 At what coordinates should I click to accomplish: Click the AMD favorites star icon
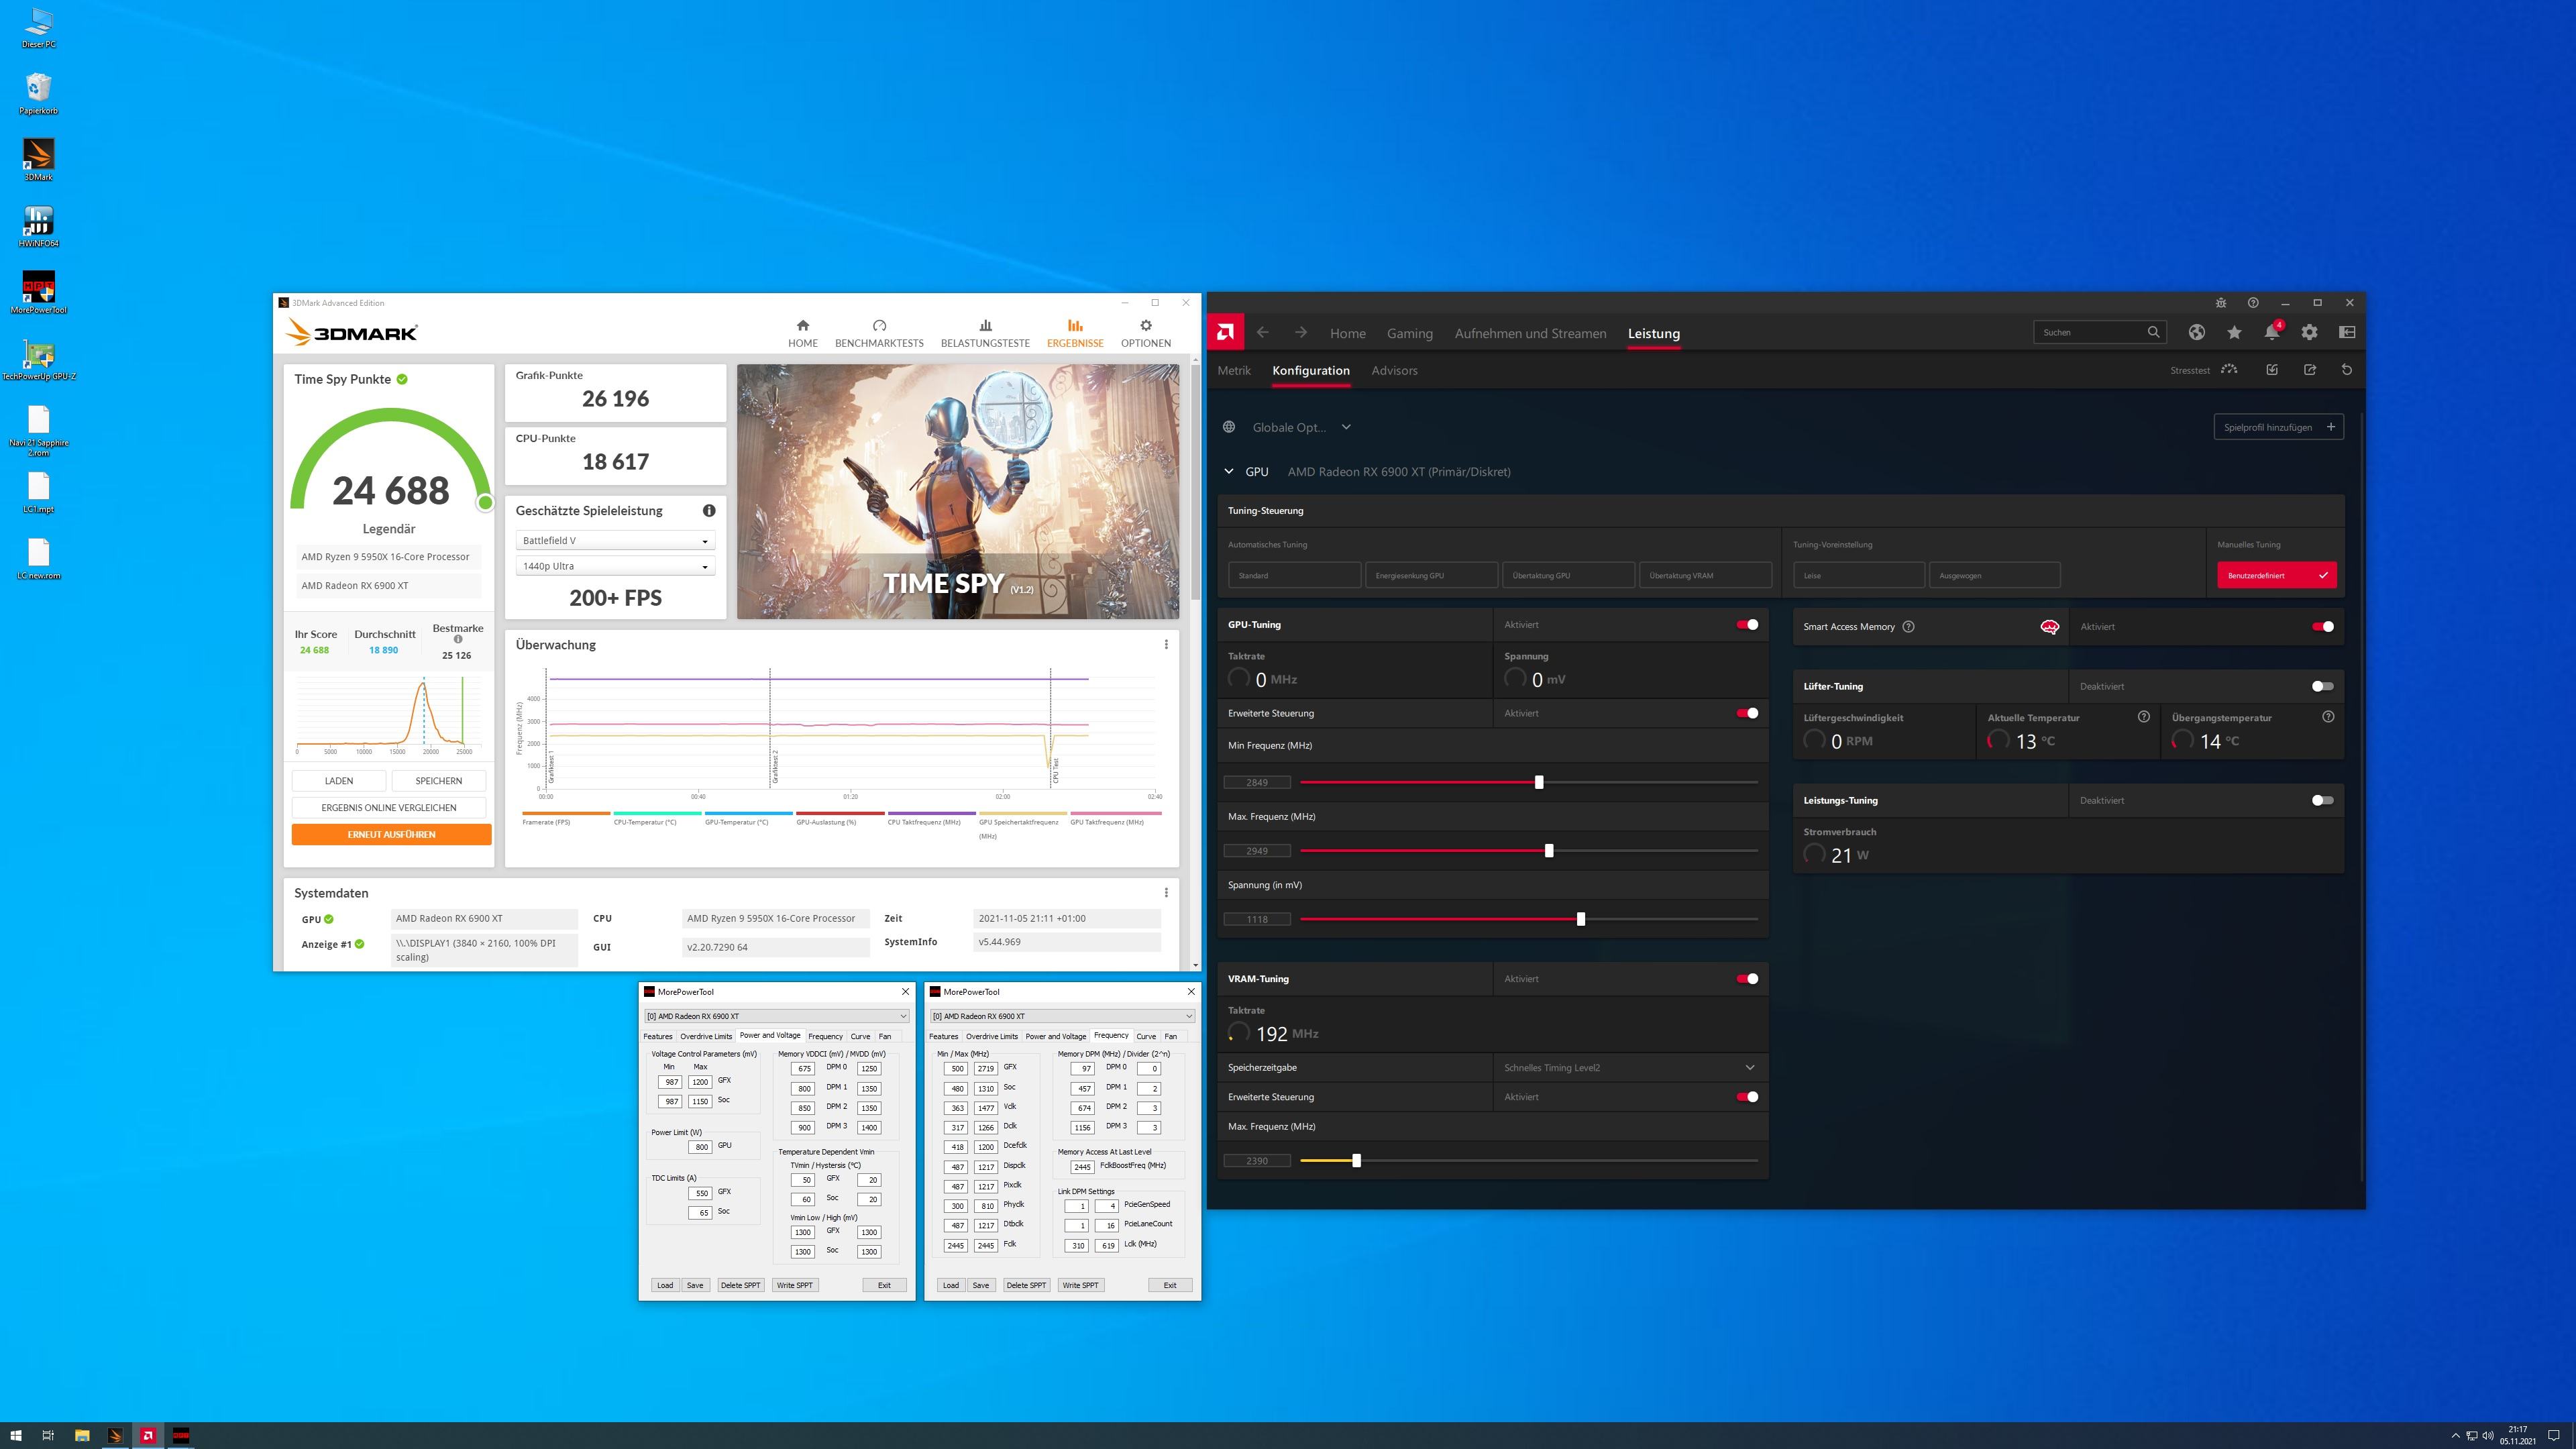(2234, 333)
